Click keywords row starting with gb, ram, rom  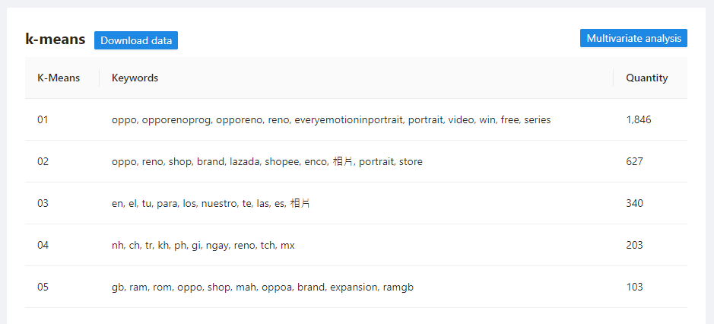(x=262, y=287)
